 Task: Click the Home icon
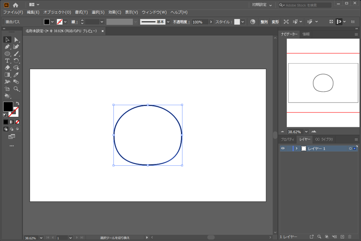coord(16,5)
